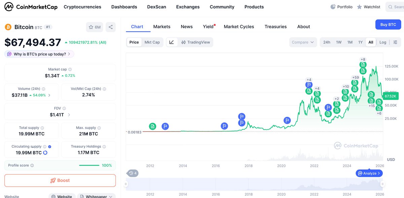Show the FDV info icon
Viewport: 404px width, 198px height.
[x=64, y=108]
